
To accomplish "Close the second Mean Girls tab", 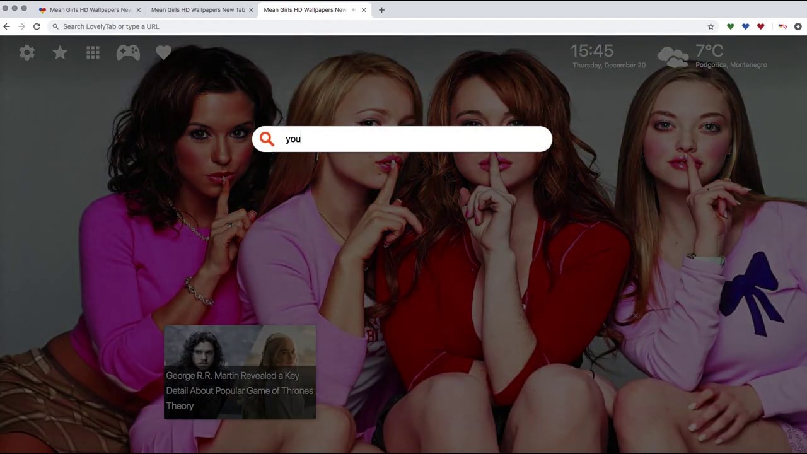I will [x=251, y=10].
